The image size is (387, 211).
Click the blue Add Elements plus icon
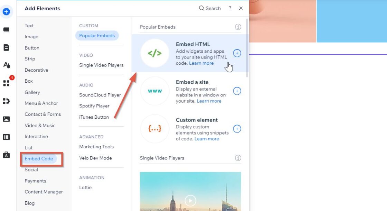pyautogui.click(x=6, y=11)
